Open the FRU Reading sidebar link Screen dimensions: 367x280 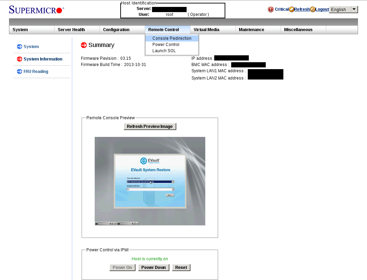click(36, 72)
